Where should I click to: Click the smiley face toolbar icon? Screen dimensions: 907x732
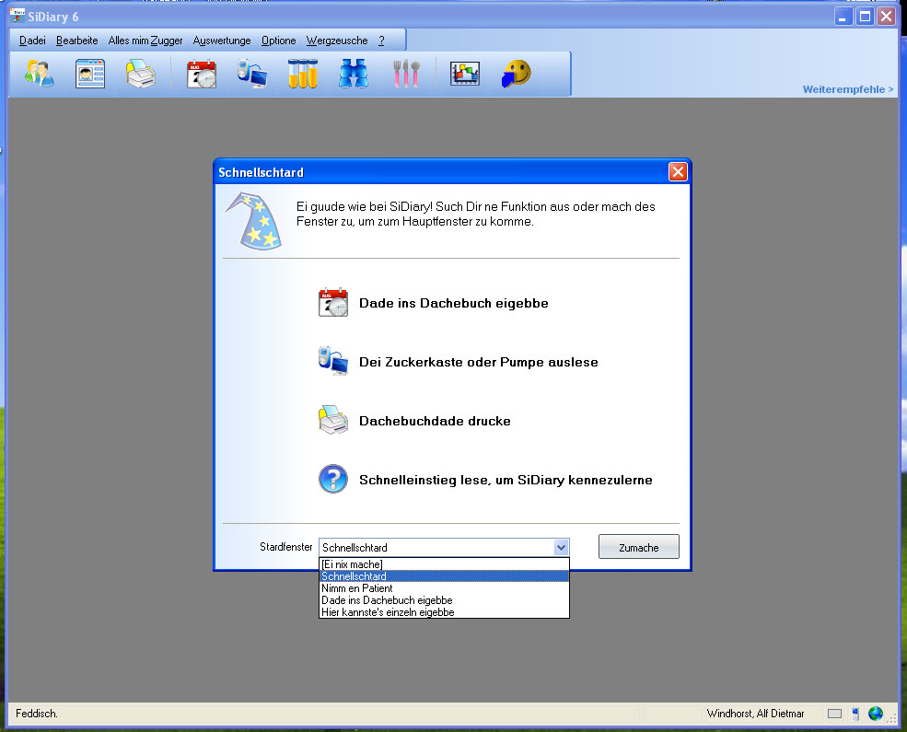click(x=516, y=74)
